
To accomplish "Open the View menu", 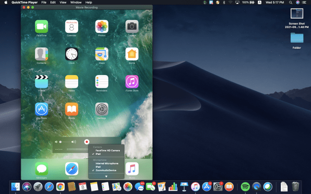I will coord(63,2).
